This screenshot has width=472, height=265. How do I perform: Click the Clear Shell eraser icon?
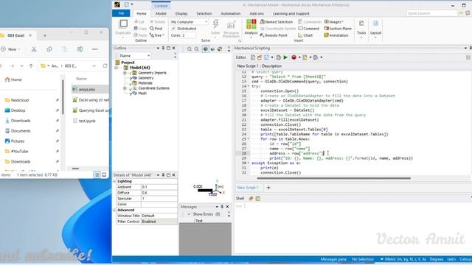click(251, 198)
